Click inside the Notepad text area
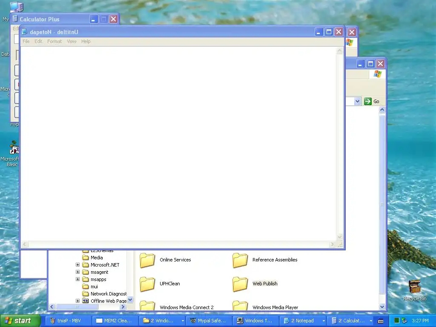Image resolution: width=436 pixels, height=327 pixels. tap(178, 143)
